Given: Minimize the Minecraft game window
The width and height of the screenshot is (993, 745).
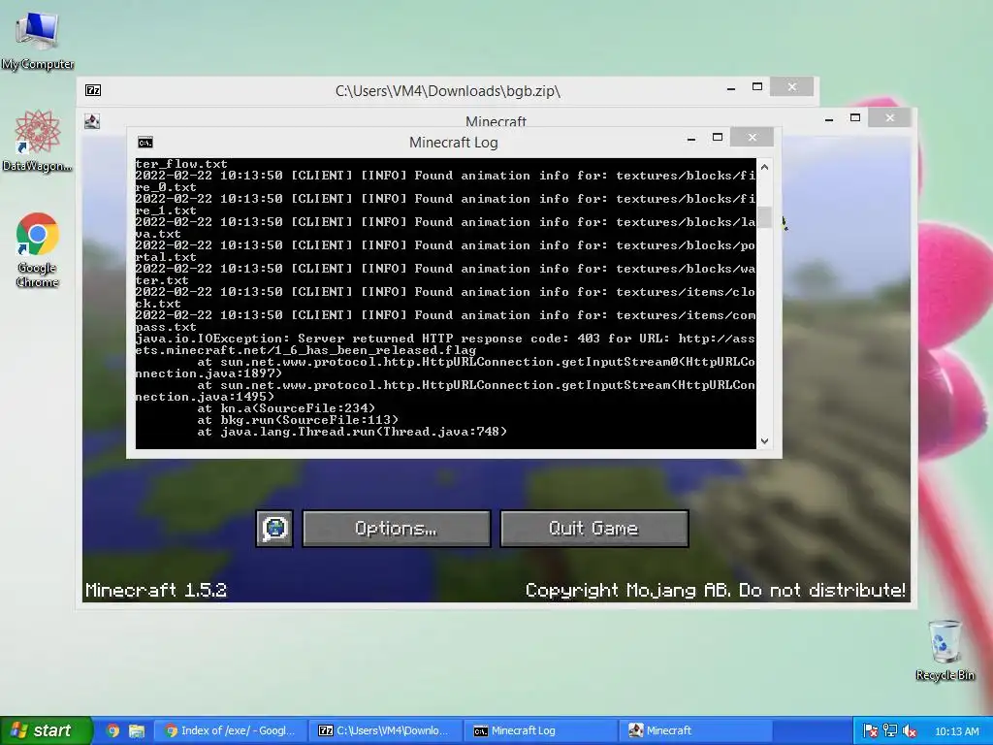Looking at the screenshot, I should 829,118.
